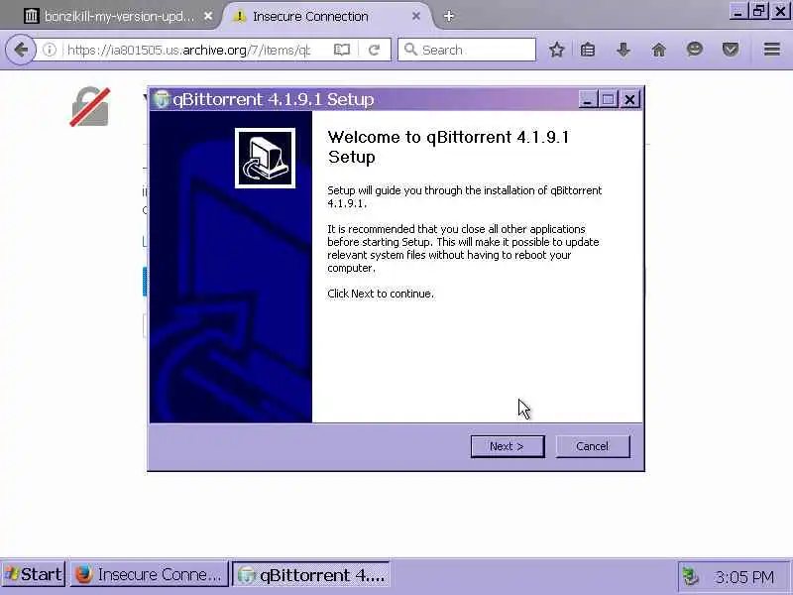The image size is (793, 595).
Task: Go back with Firefox back arrow
Action: [x=21, y=50]
